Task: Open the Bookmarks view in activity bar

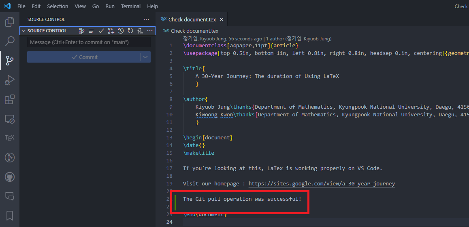Action: [10, 215]
